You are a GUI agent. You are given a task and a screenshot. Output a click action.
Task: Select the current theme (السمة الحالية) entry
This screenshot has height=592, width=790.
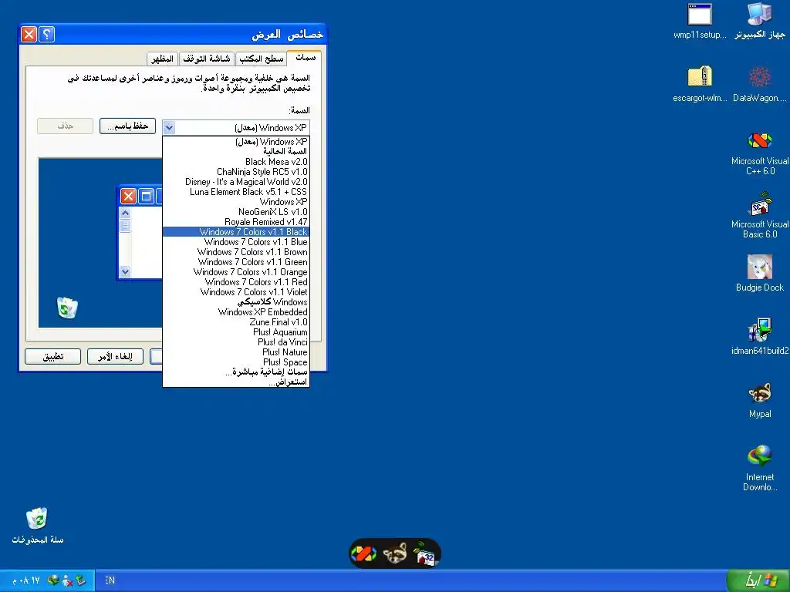click(x=236, y=152)
